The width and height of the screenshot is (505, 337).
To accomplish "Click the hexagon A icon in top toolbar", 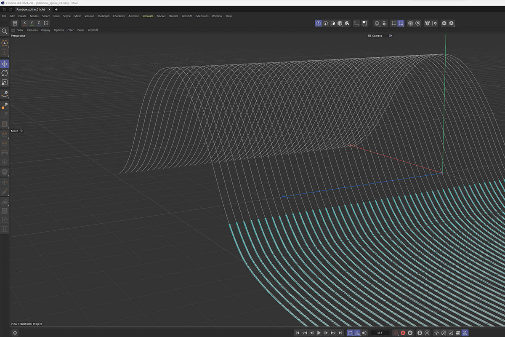I will coord(452,23).
